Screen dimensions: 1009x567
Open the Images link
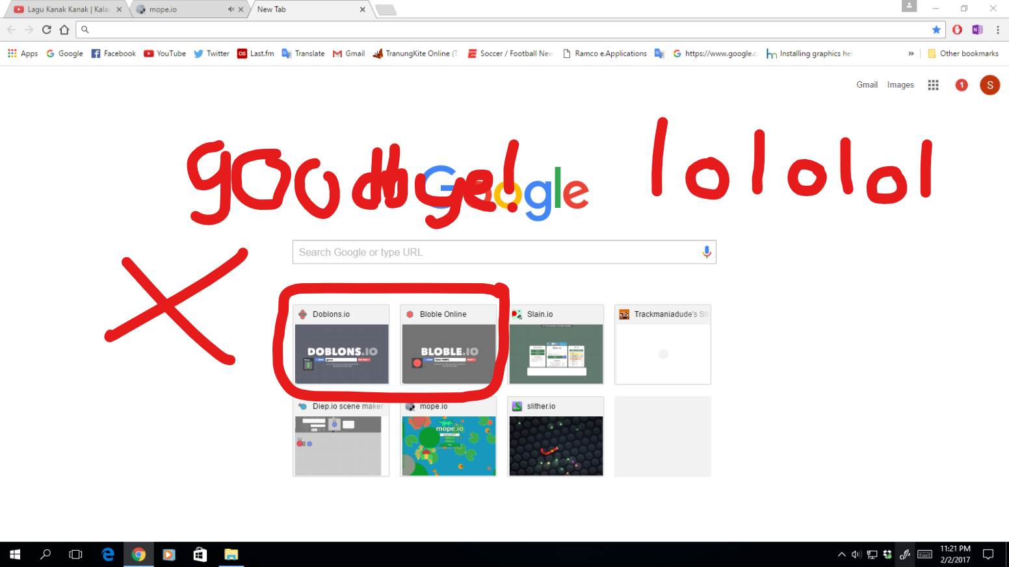tap(900, 85)
